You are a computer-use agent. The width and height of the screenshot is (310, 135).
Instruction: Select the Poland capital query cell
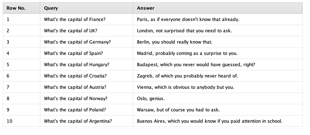point(75,110)
